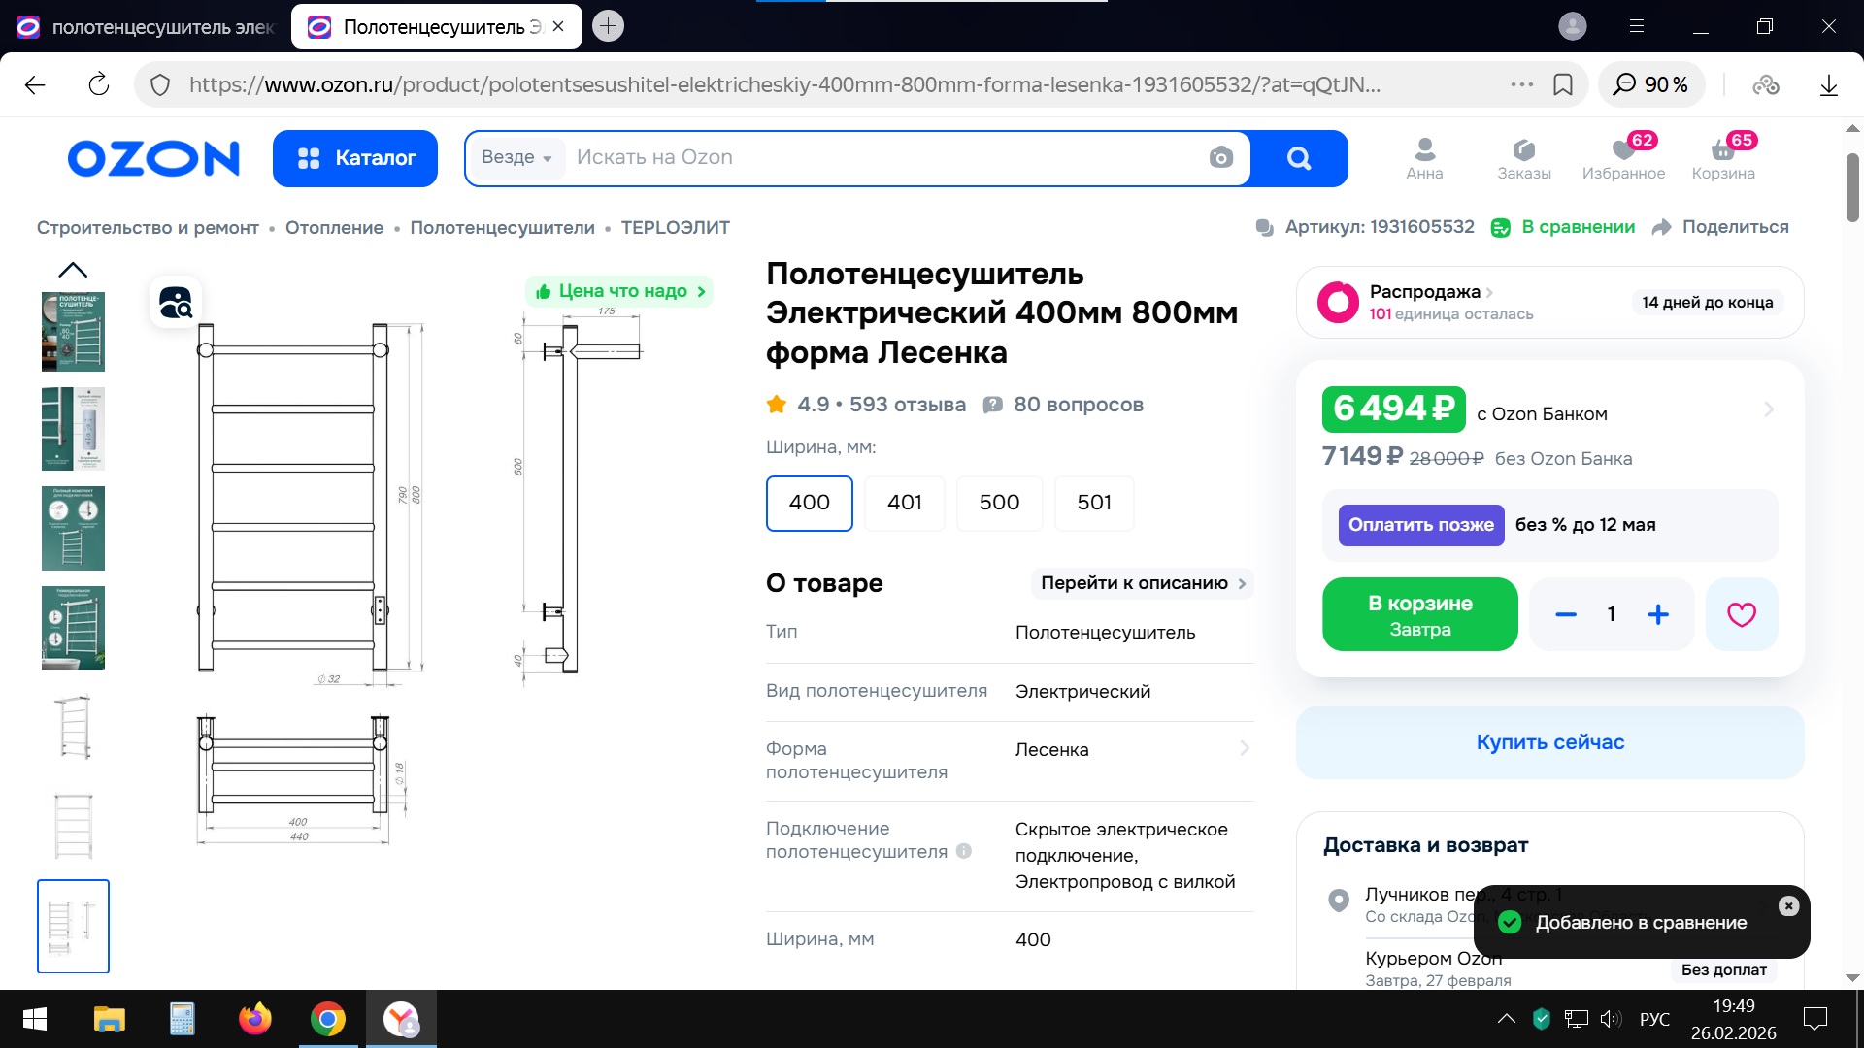The height and width of the screenshot is (1048, 1864).
Task: Click the camera image search icon
Action: [1220, 157]
